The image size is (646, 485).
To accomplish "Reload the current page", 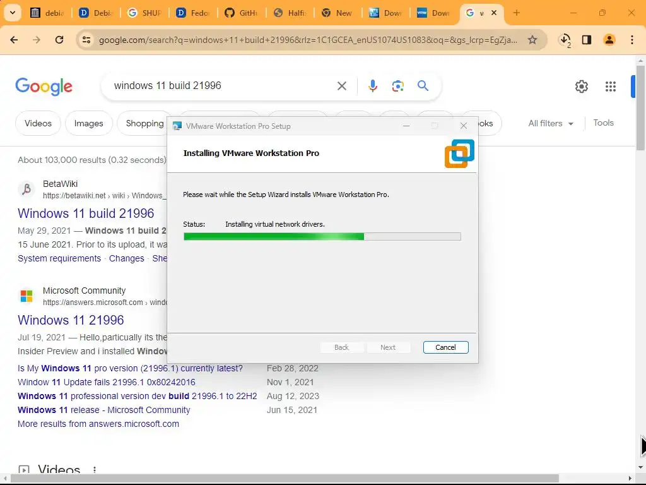I will pyautogui.click(x=59, y=40).
